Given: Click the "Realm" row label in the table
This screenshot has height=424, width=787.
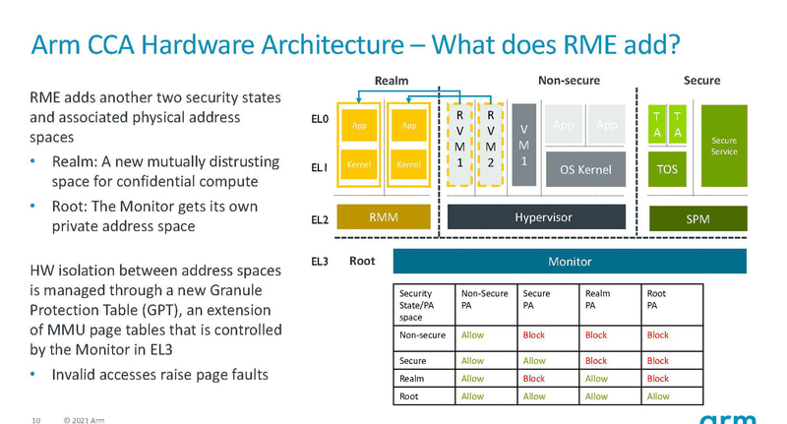Looking at the screenshot, I should [411, 379].
